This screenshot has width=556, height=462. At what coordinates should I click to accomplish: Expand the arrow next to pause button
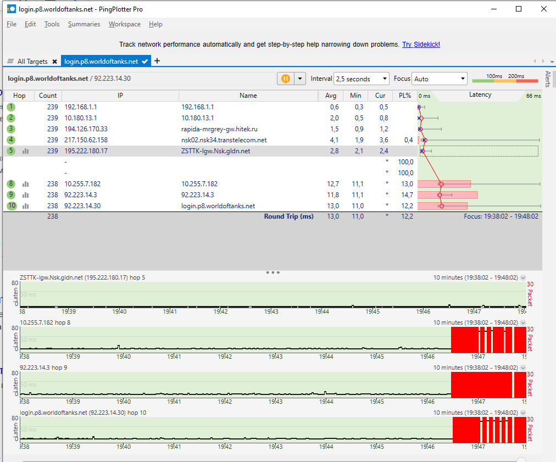(x=300, y=79)
